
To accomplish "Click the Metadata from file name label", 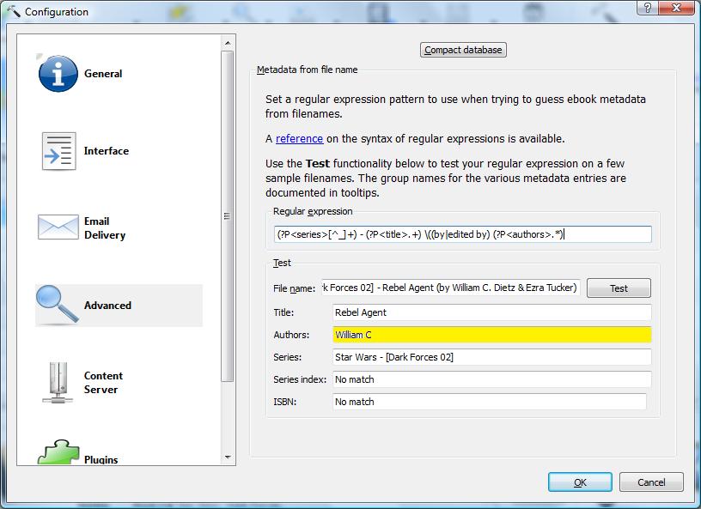I will (308, 70).
